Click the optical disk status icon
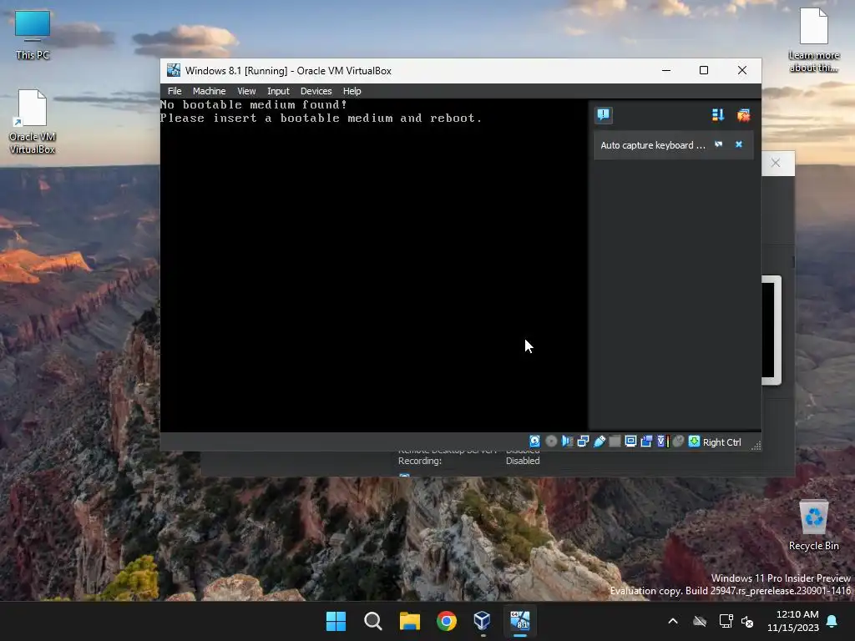The width and height of the screenshot is (855, 641). point(551,442)
